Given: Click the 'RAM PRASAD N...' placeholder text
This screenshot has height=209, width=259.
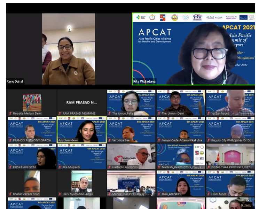Looking at the screenshot, I should click(81, 102).
